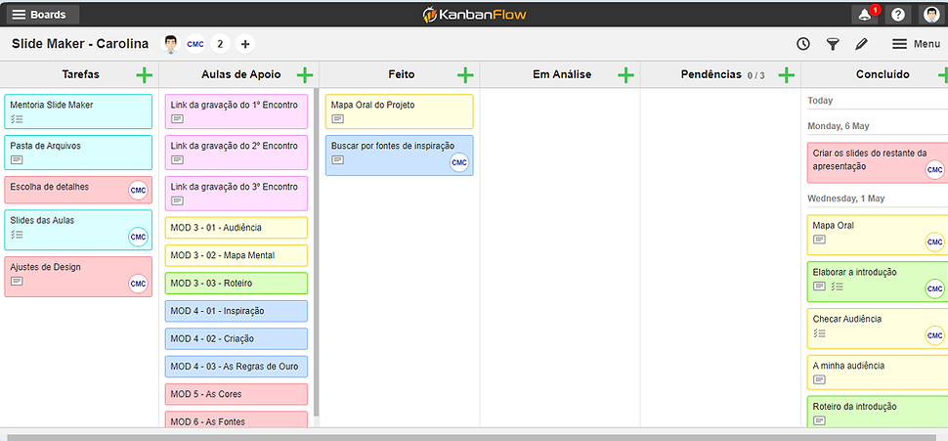Open the filter funnel icon
Screen dimensions: 948x441
click(833, 44)
